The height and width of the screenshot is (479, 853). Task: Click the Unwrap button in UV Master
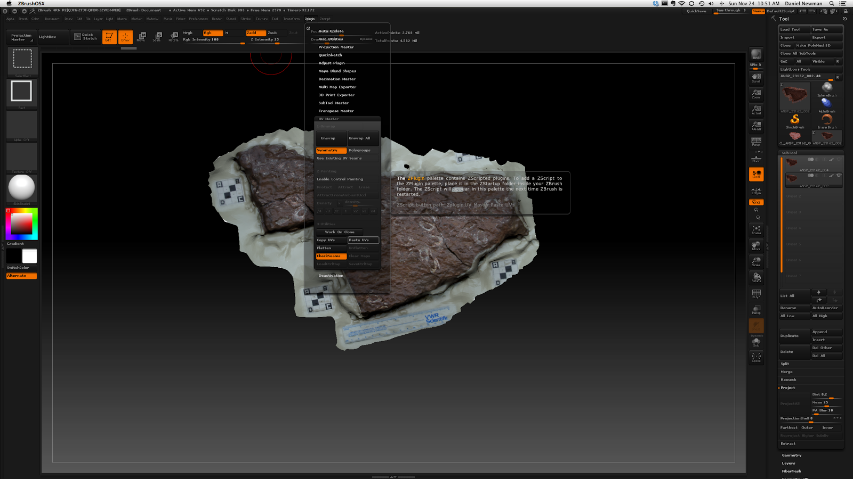pos(331,138)
